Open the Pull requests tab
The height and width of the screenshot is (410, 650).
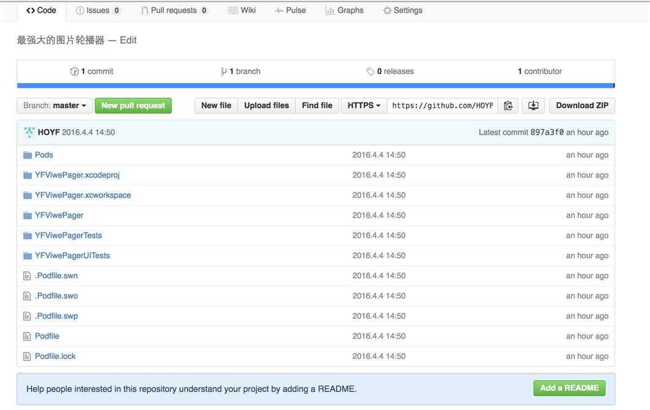(x=173, y=10)
